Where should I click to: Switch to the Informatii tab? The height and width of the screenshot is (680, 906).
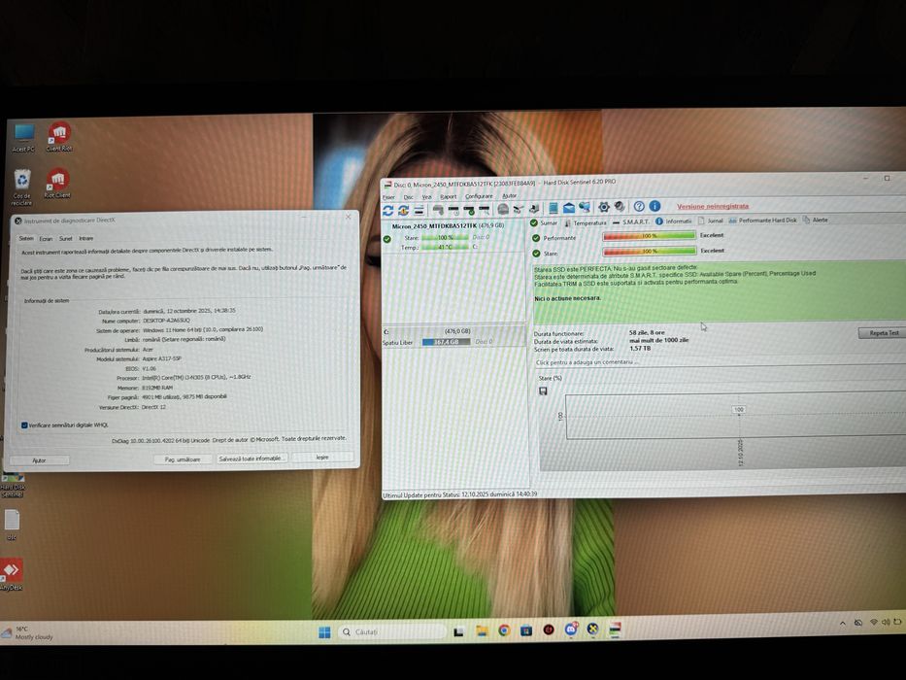click(673, 221)
